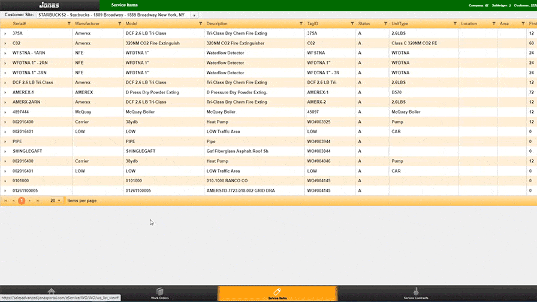Select 320NM CO2 Fire Extinguish model cell

pos(152,43)
